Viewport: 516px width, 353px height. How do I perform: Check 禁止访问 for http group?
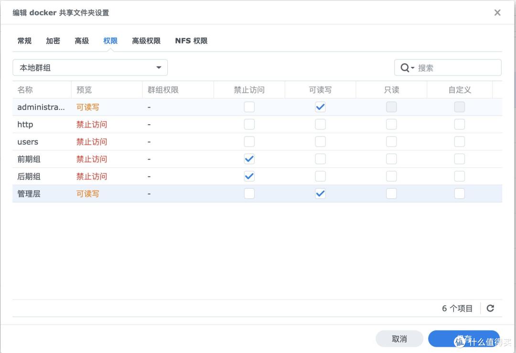tap(249, 124)
